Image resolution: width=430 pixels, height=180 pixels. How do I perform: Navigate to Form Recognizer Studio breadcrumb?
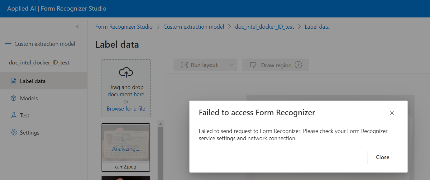124,26
